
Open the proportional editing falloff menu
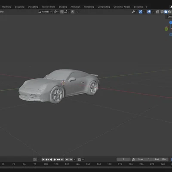click(x=77, y=12)
